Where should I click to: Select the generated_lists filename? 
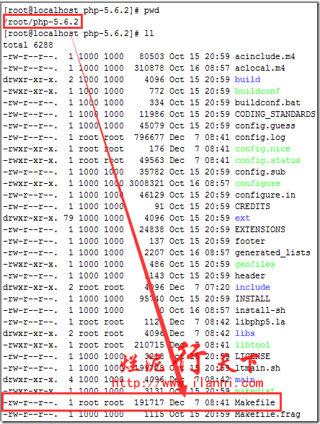point(272,252)
